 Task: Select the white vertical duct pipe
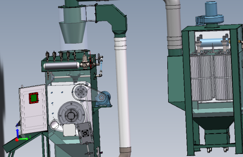click(x=123, y=93)
